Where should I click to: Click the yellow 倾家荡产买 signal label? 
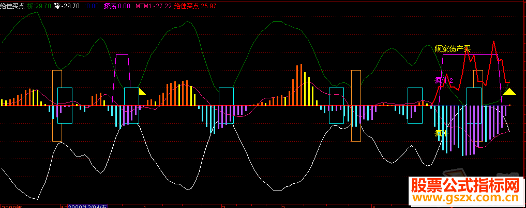click(x=453, y=49)
